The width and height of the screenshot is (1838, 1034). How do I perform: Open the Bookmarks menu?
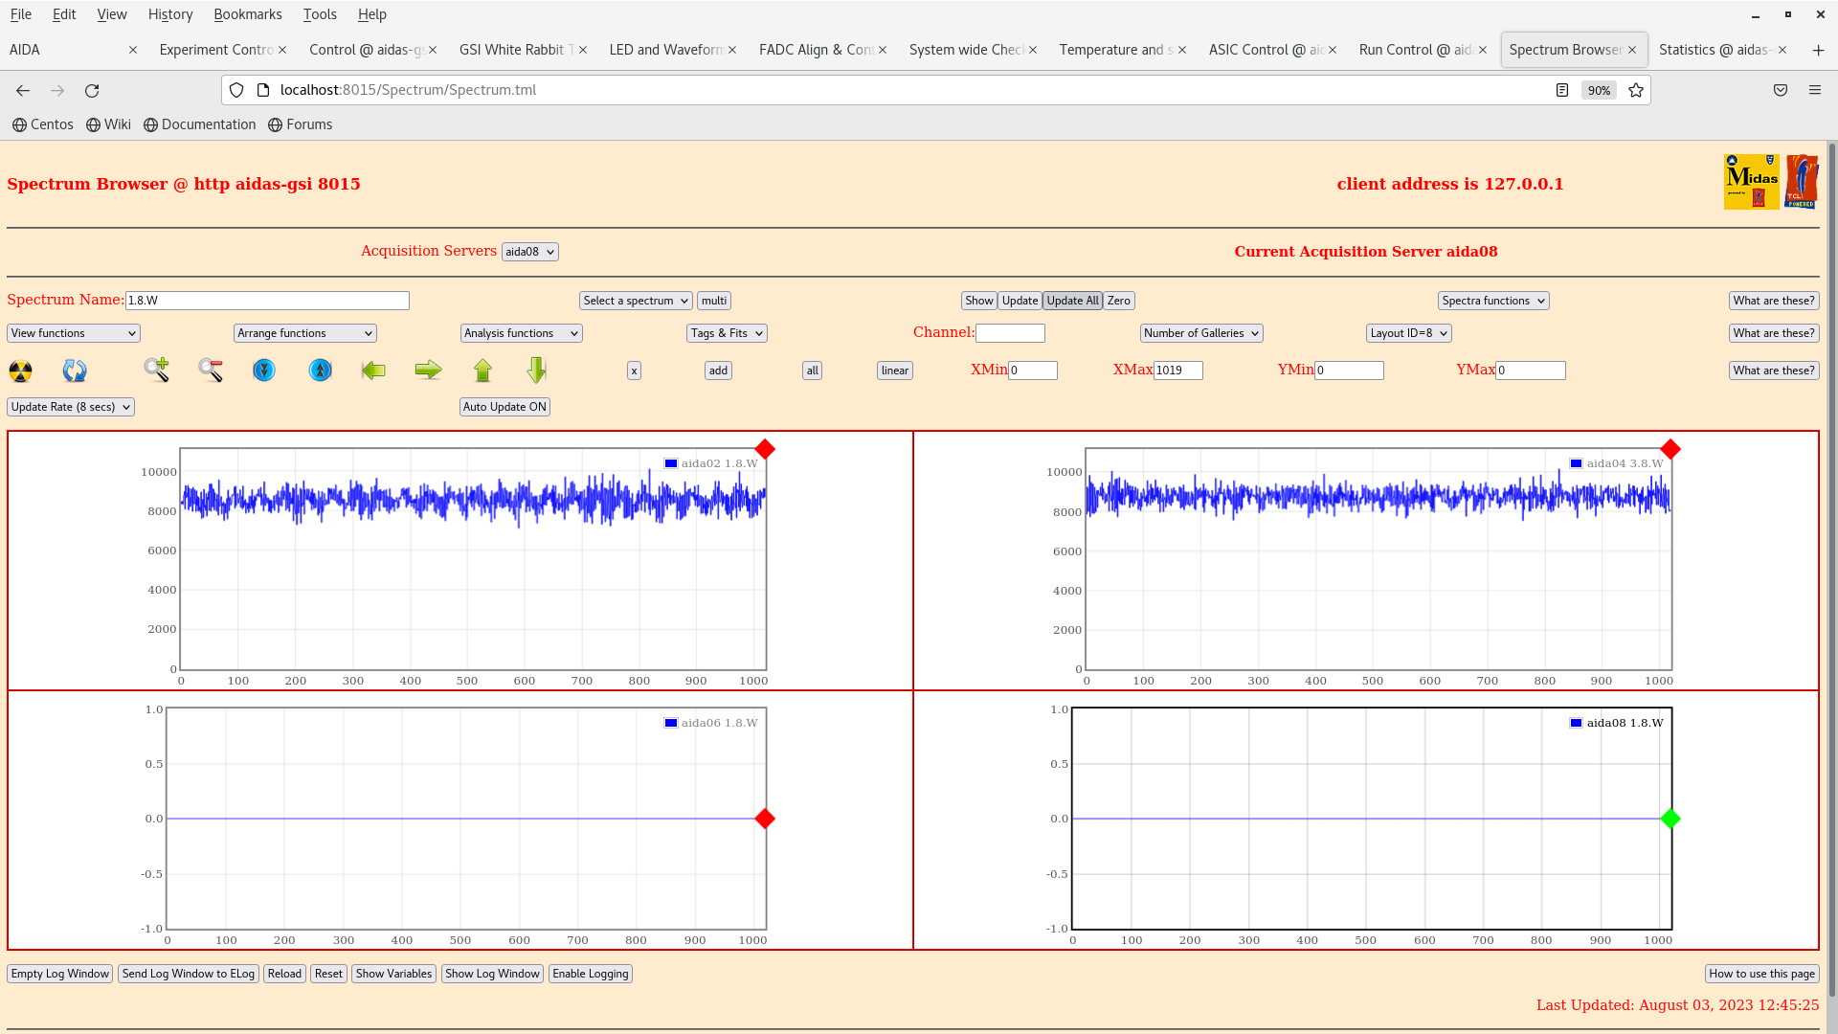247,14
